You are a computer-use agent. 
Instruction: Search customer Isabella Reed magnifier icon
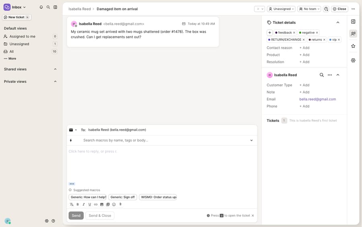322,75
